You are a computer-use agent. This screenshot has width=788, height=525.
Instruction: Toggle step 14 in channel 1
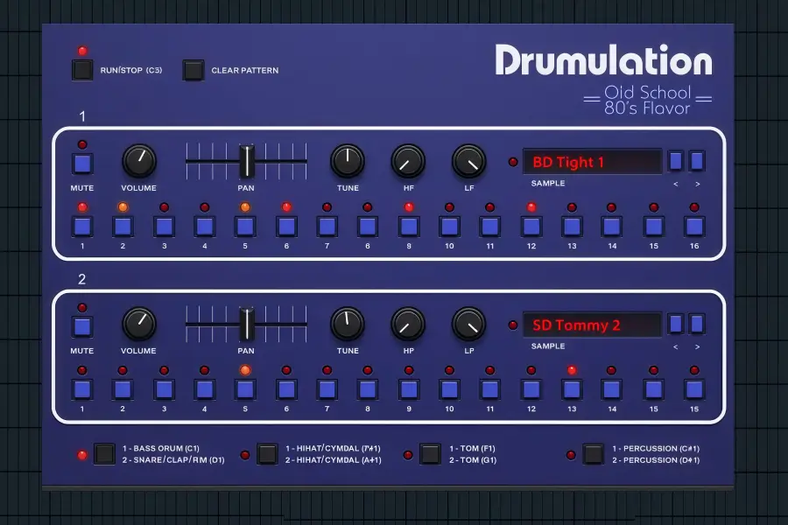pos(612,227)
